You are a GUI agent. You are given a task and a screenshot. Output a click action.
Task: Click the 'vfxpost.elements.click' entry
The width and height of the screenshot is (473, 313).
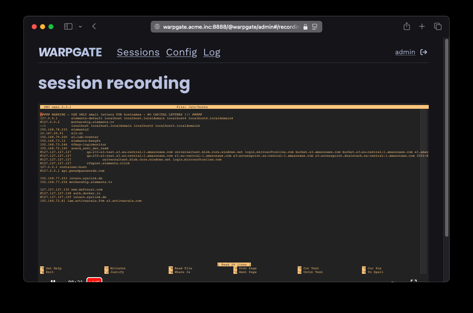(108, 163)
